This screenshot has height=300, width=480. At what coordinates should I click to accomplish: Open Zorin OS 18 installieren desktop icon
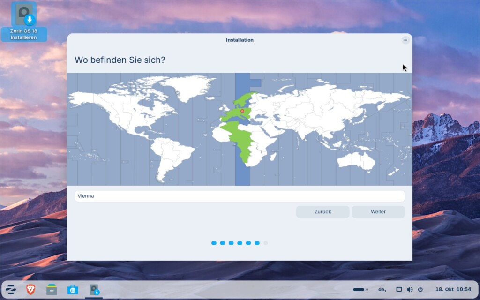[24, 22]
